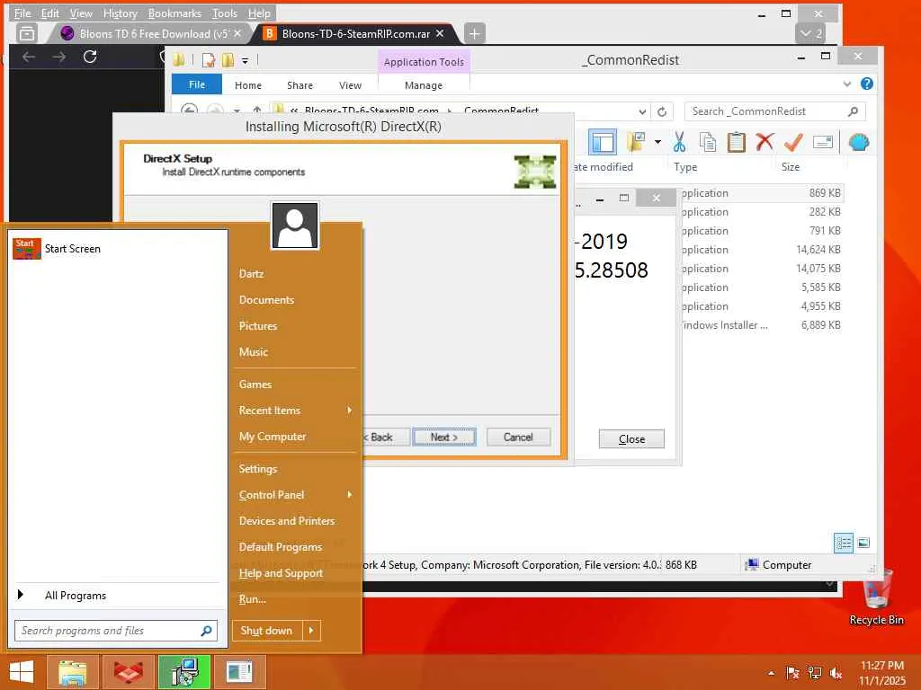Switch to the Home ribbon tab
This screenshot has height=690, width=921.
tap(248, 85)
